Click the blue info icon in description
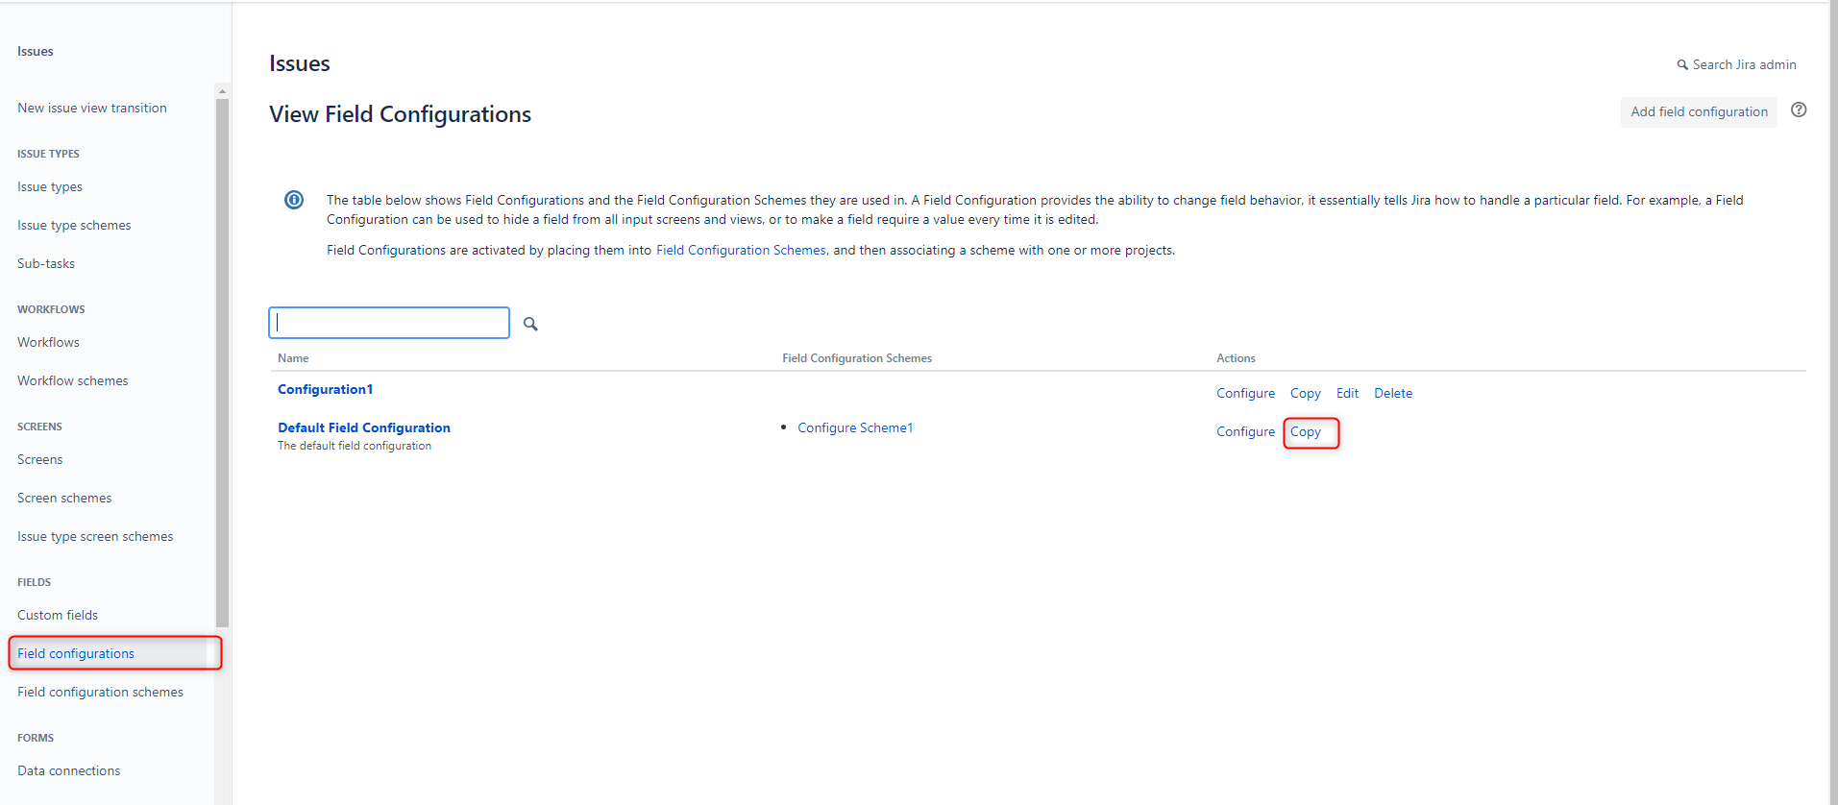1838x805 pixels. point(294,200)
